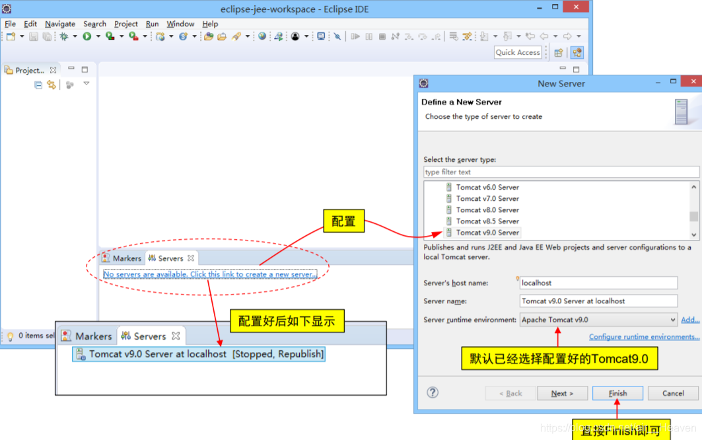This screenshot has height=440, width=702.
Task: Click the New wizard toolbar icon
Action: click(x=11, y=37)
